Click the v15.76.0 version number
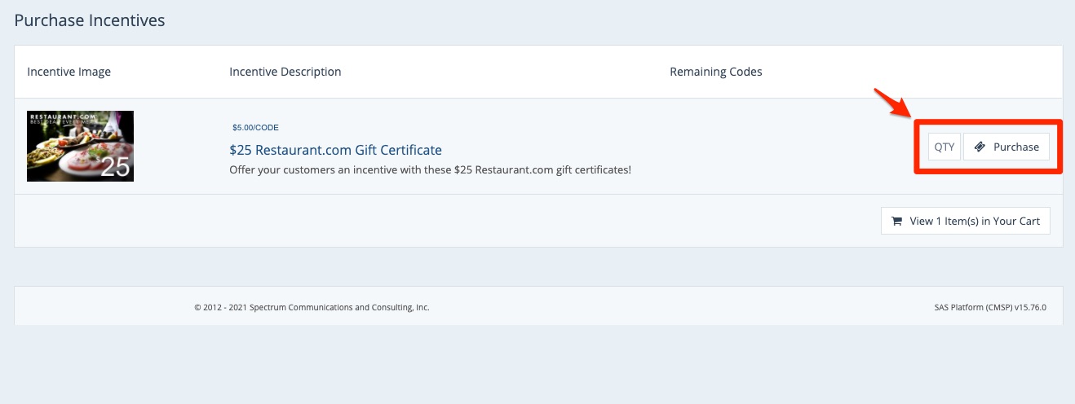The width and height of the screenshot is (1075, 404). click(x=1030, y=307)
